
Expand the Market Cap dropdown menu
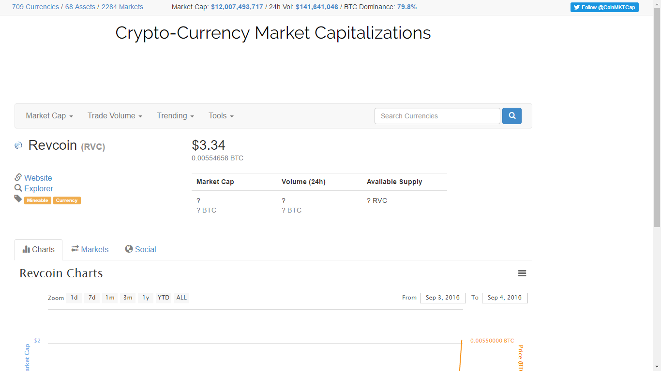[49, 116]
